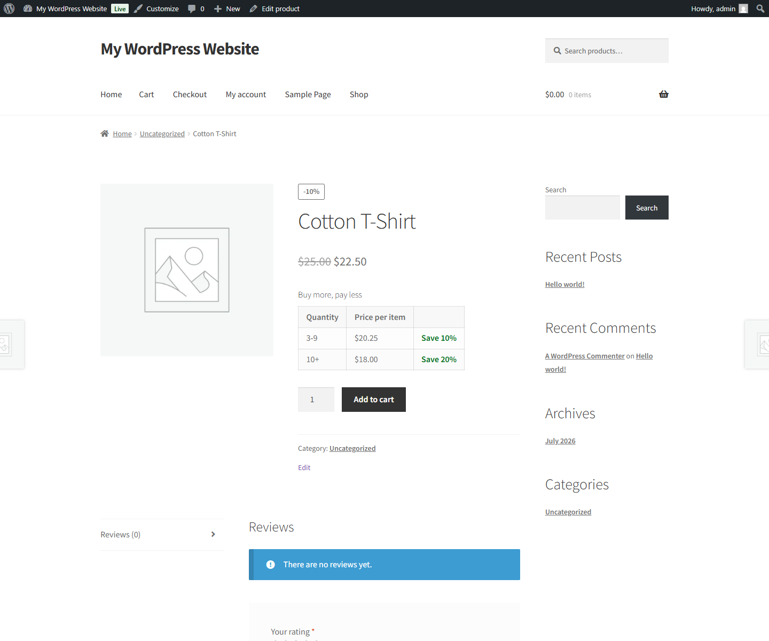Screen dimensions: 769x641
Task: Focus the Search products field
Action: [x=607, y=51]
